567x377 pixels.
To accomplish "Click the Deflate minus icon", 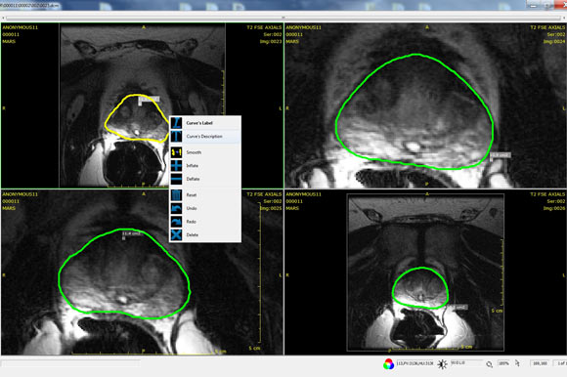I will [x=176, y=179].
